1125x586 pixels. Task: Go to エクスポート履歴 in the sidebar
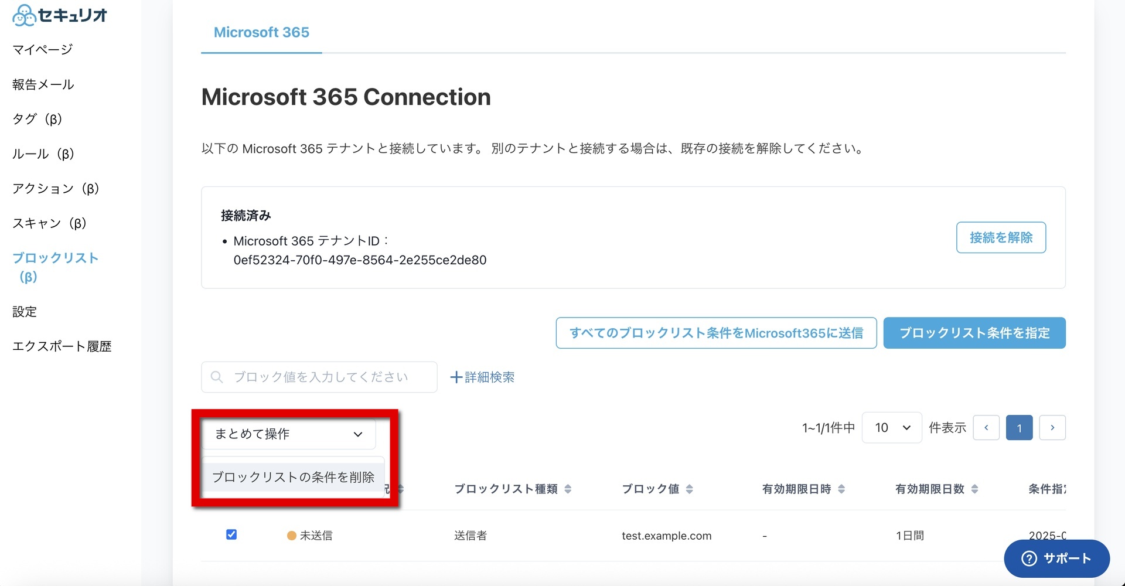pos(62,346)
